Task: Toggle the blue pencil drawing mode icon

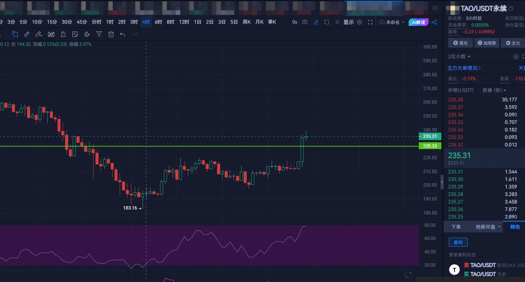Action: click(x=316, y=22)
